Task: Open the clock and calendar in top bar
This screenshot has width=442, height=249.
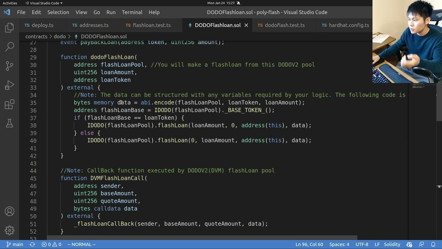Action: coord(221,3)
